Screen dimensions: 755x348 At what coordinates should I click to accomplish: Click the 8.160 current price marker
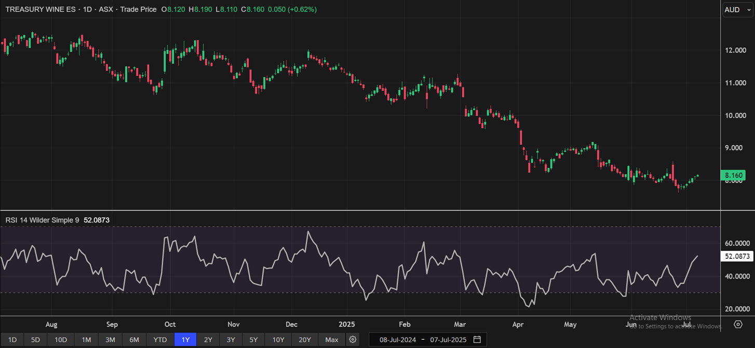click(x=733, y=176)
